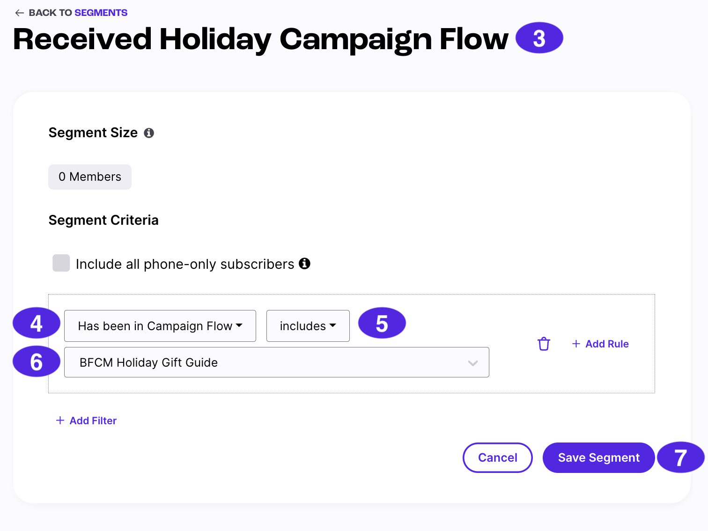Expand the caret inside the includes field
Screen dimensions: 708x531
(x=333, y=326)
